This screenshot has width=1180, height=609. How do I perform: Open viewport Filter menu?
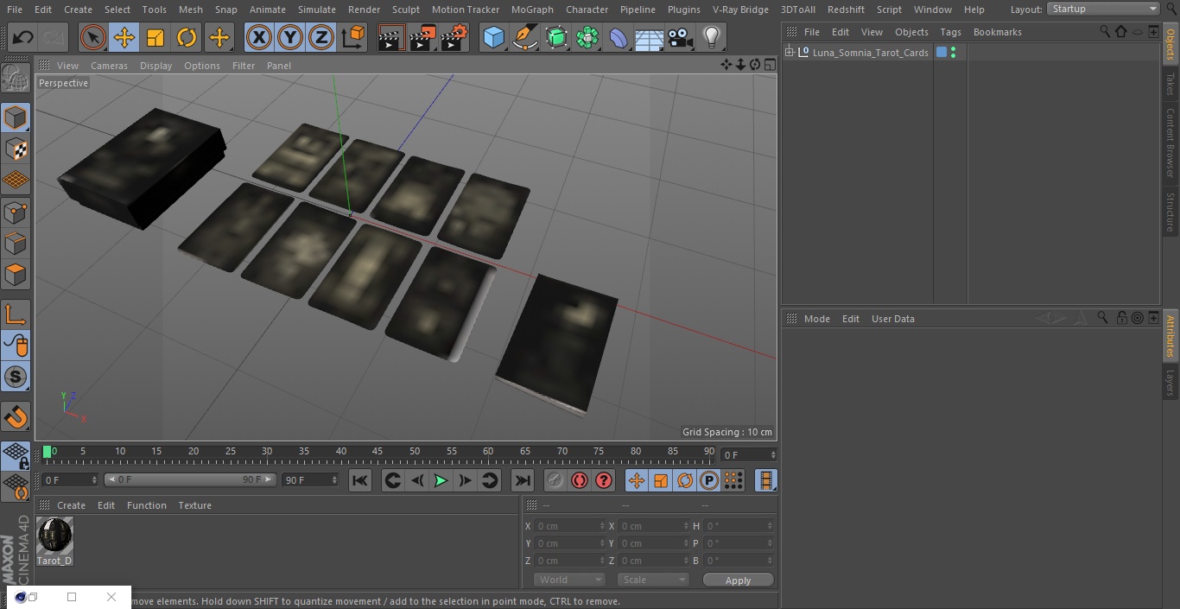244,66
